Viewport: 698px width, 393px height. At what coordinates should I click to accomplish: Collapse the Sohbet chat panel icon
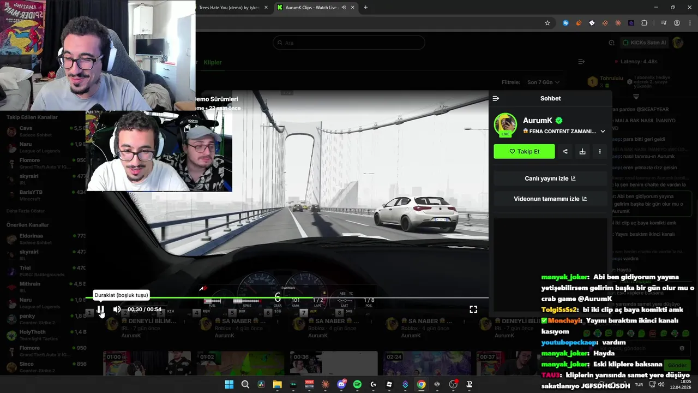[x=496, y=98]
